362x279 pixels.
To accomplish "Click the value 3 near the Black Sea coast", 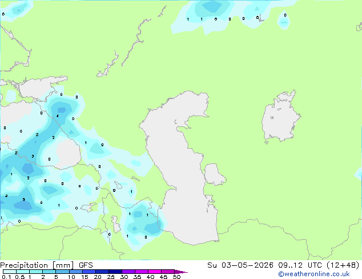I will click(33, 157).
